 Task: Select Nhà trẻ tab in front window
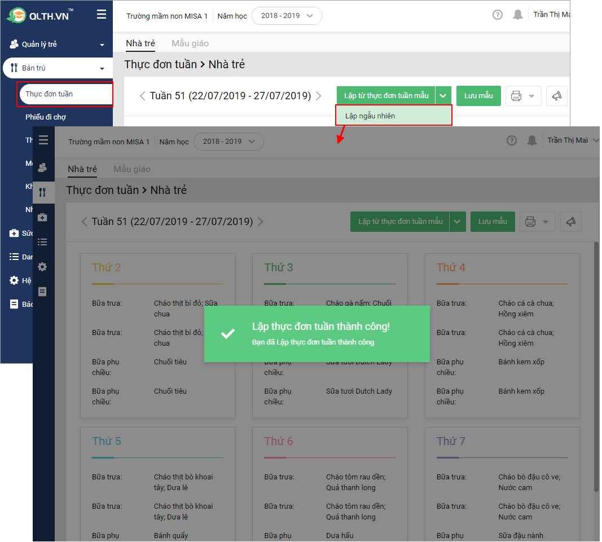82,169
